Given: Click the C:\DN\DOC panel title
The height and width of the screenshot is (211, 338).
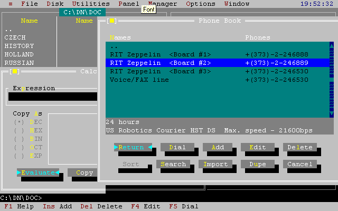Looking at the screenshot, I should pos(82,12).
